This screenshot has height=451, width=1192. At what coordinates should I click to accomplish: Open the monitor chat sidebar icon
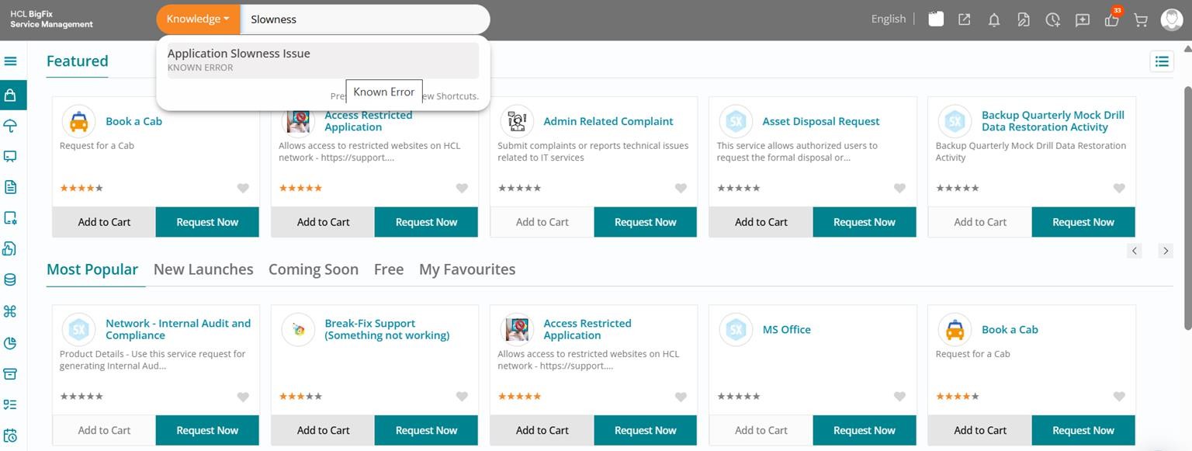11,156
